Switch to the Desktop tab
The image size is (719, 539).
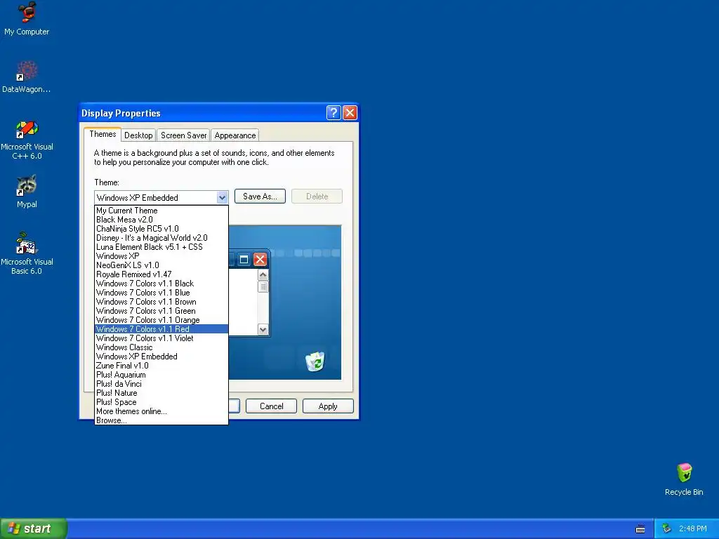138,135
